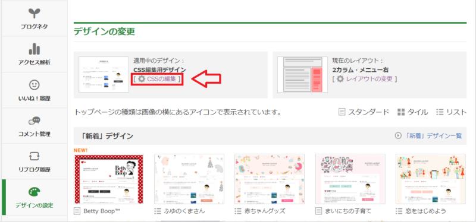Click the list icon beside 赤ちゃんグッズ

pos(238,211)
